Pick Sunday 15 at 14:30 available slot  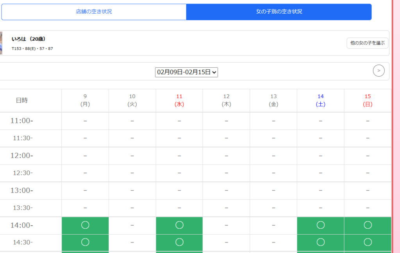point(368,242)
